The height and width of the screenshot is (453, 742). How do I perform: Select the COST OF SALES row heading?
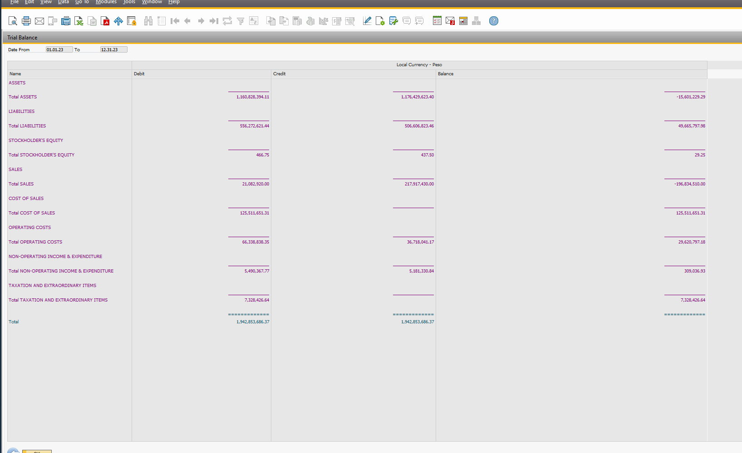click(26, 199)
